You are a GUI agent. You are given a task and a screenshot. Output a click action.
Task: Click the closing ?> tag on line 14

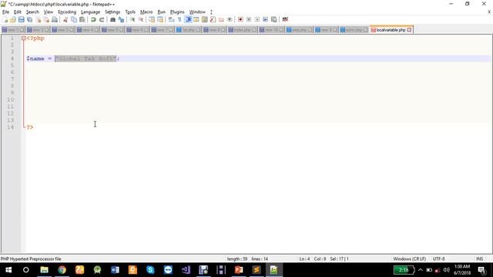pyautogui.click(x=30, y=127)
